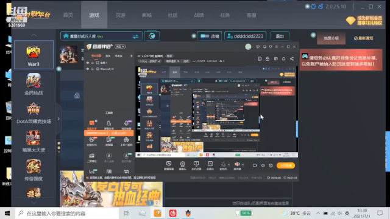The width and height of the screenshot is (390, 219).
Task: Add a new scene with the plus icon
Action: [x=132, y=56]
